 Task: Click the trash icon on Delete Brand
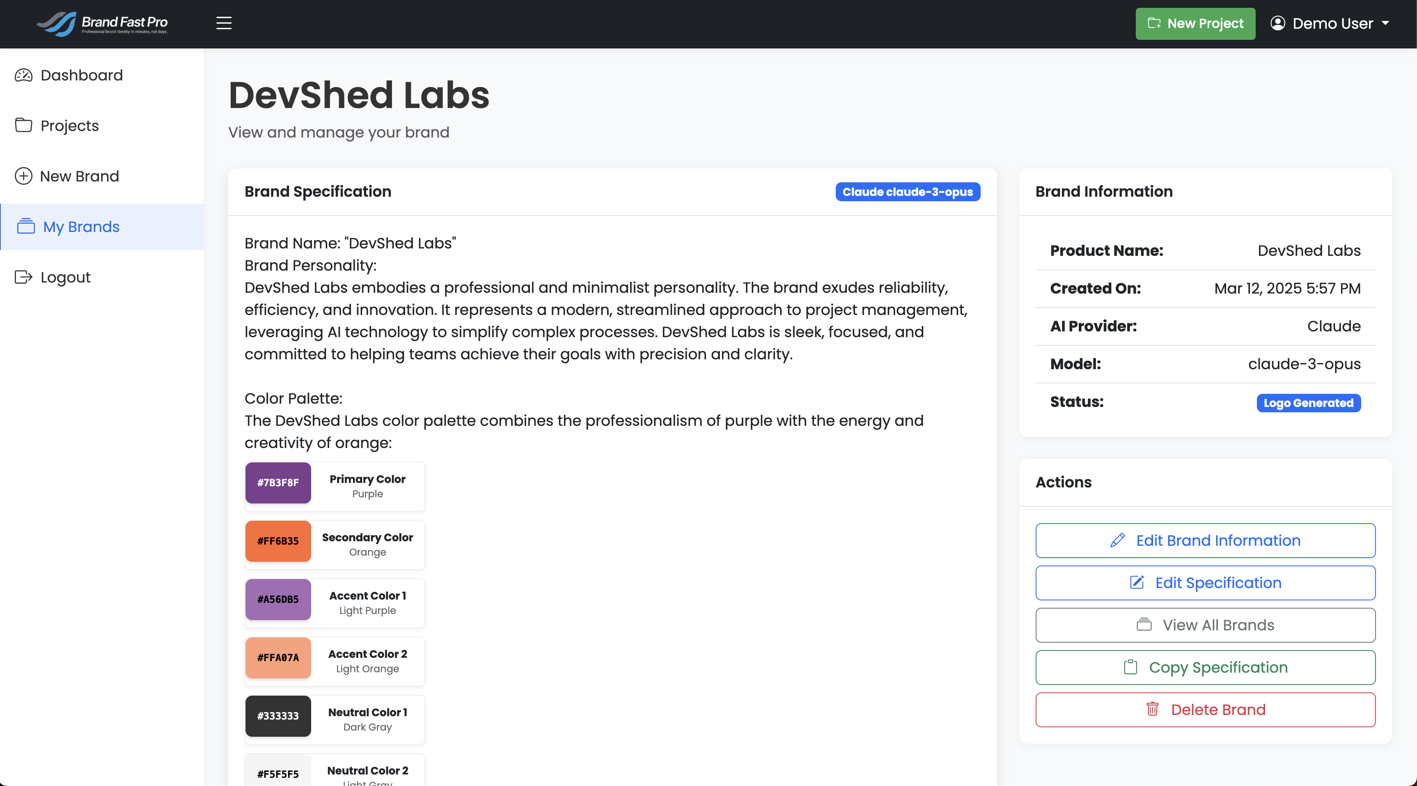click(1152, 709)
